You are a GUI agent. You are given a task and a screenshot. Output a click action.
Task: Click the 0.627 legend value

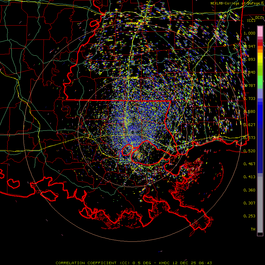(249, 125)
